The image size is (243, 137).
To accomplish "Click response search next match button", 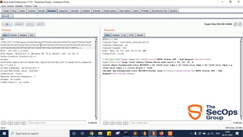I will [125, 123].
